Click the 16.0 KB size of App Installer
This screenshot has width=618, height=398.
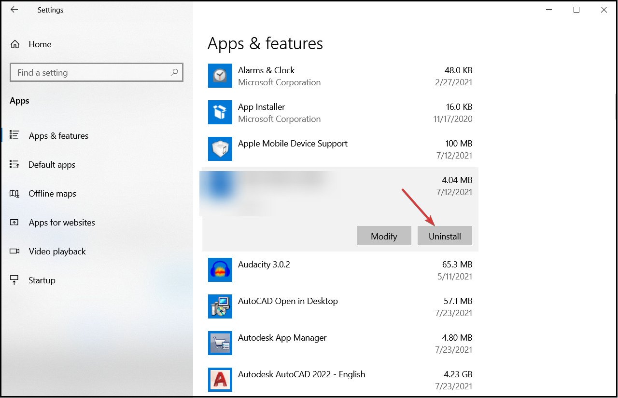(x=458, y=107)
